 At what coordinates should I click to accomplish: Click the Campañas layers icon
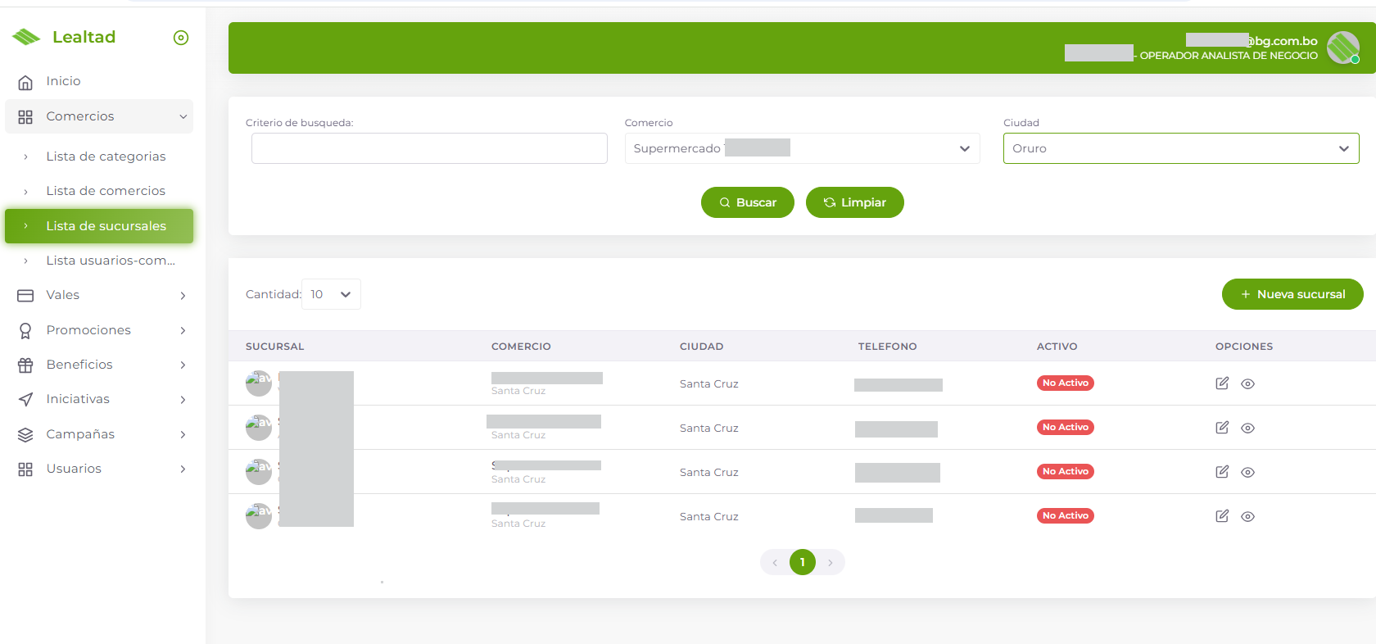25,435
